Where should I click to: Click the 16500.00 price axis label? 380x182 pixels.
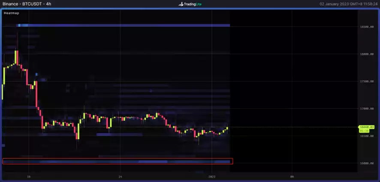click(x=366, y=136)
